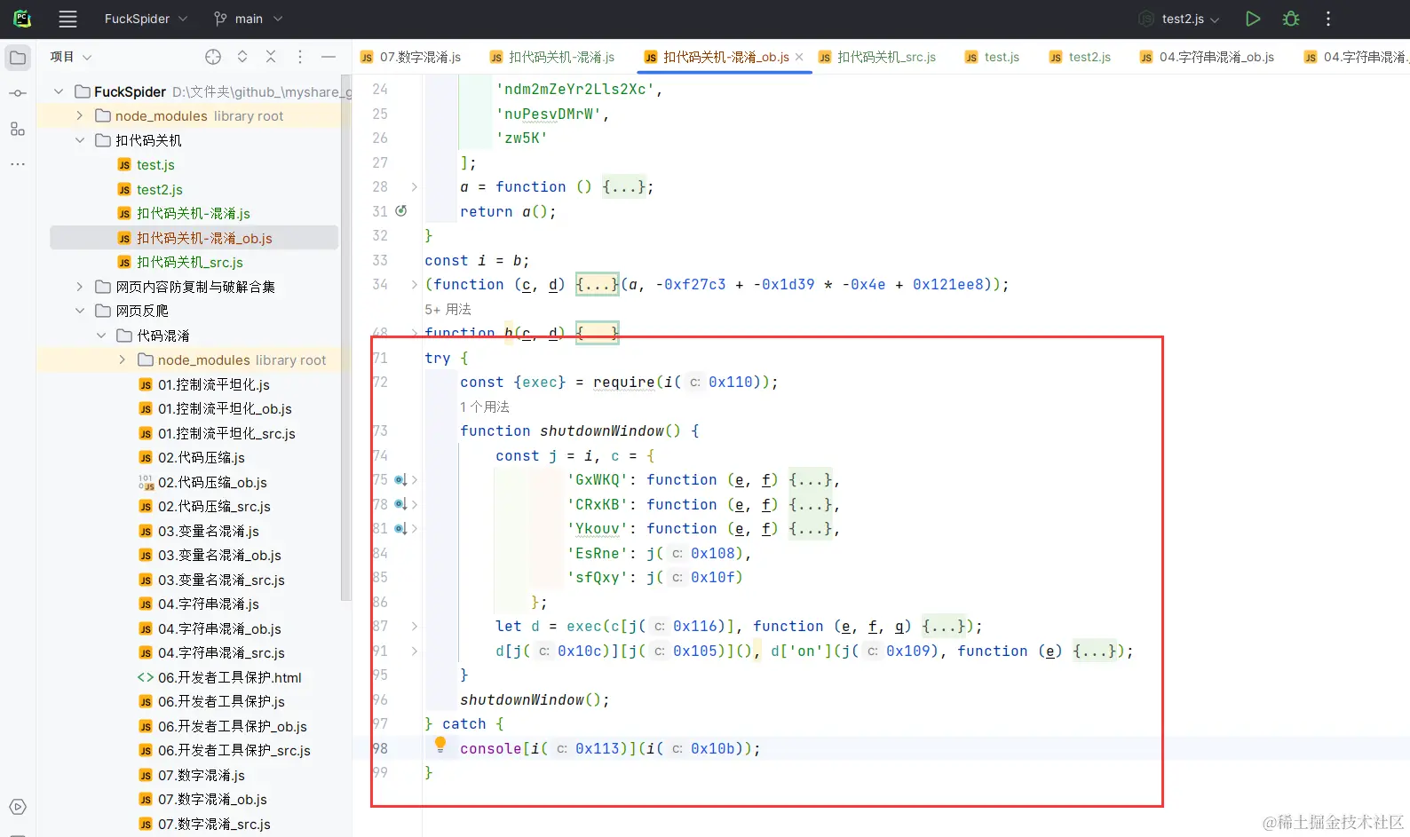Image resolution: width=1410 pixels, height=837 pixels.
Task: Open test.js in the project tree
Action: point(155,165)
